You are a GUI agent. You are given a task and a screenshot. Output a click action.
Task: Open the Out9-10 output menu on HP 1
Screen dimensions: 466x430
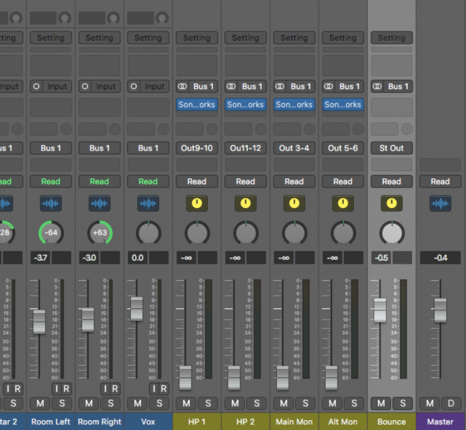point(197,148)
